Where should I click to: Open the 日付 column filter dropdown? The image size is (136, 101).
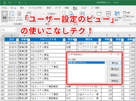[17, 40]
